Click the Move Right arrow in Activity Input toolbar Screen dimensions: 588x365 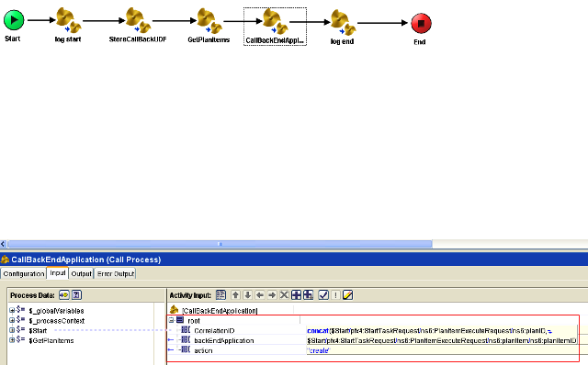pos(272,295)
